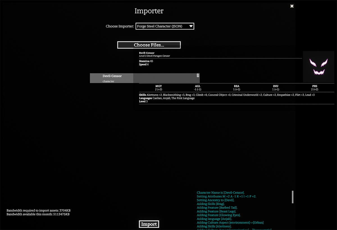The height and width of the screenshot is (230, 337).
Task: Click the 'Bandwidth required to import assets' text
Action: pos(38,210)
